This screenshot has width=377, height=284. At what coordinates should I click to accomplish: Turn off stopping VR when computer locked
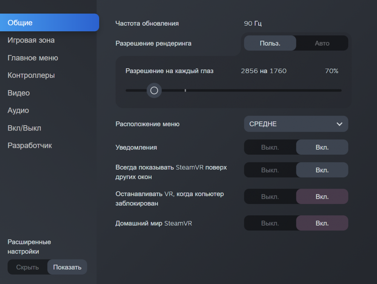(x=270, y=196)
